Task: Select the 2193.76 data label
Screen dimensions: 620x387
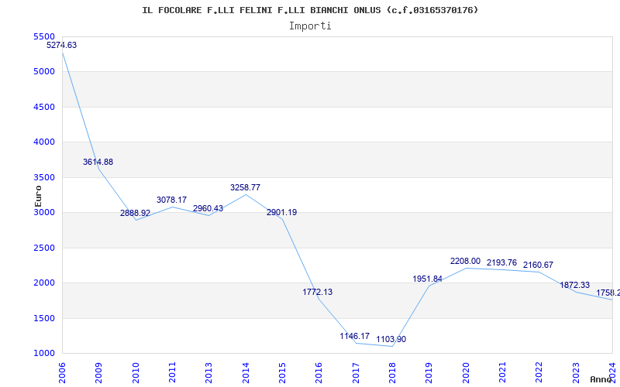Action: (501, 263)
